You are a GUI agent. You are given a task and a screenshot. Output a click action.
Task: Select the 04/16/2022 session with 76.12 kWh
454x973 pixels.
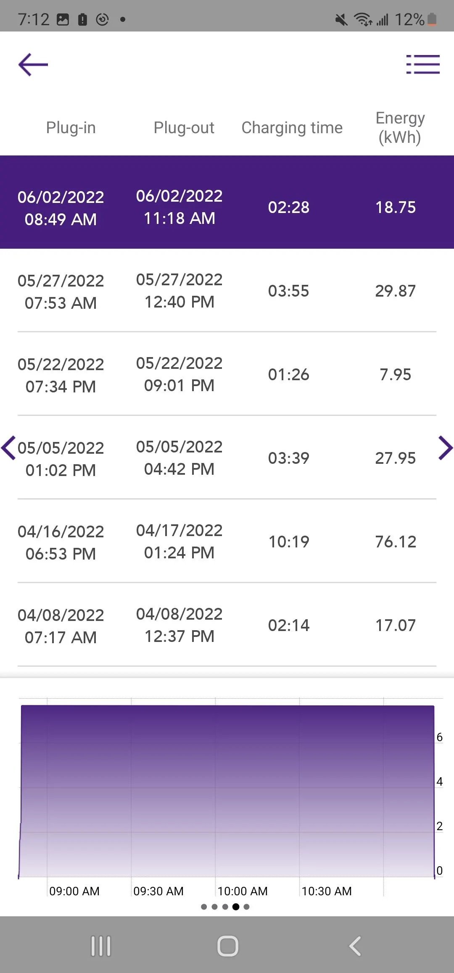[x=227, y=542]
